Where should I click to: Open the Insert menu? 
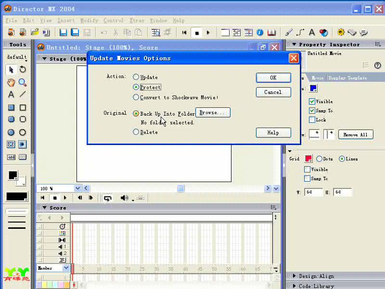point(66,21)
